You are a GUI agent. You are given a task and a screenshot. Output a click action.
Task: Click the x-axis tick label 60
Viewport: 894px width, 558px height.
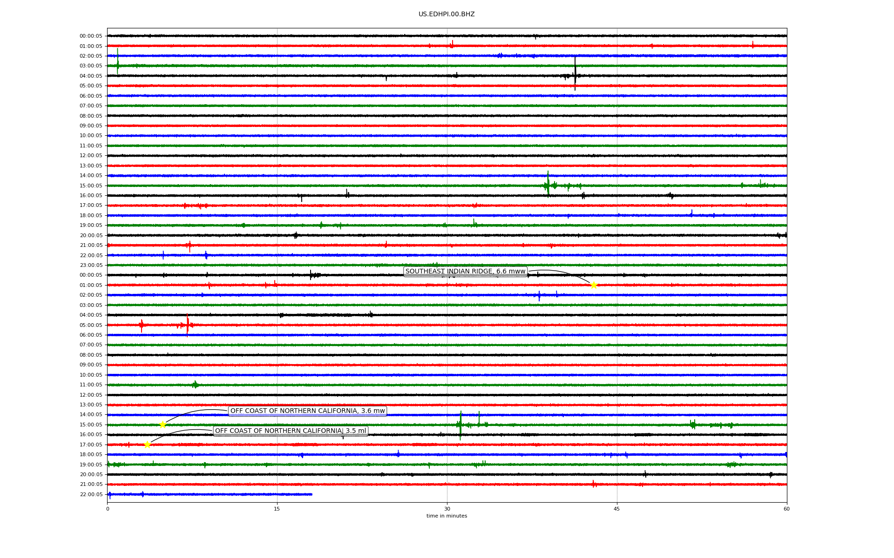pos(786,509)
